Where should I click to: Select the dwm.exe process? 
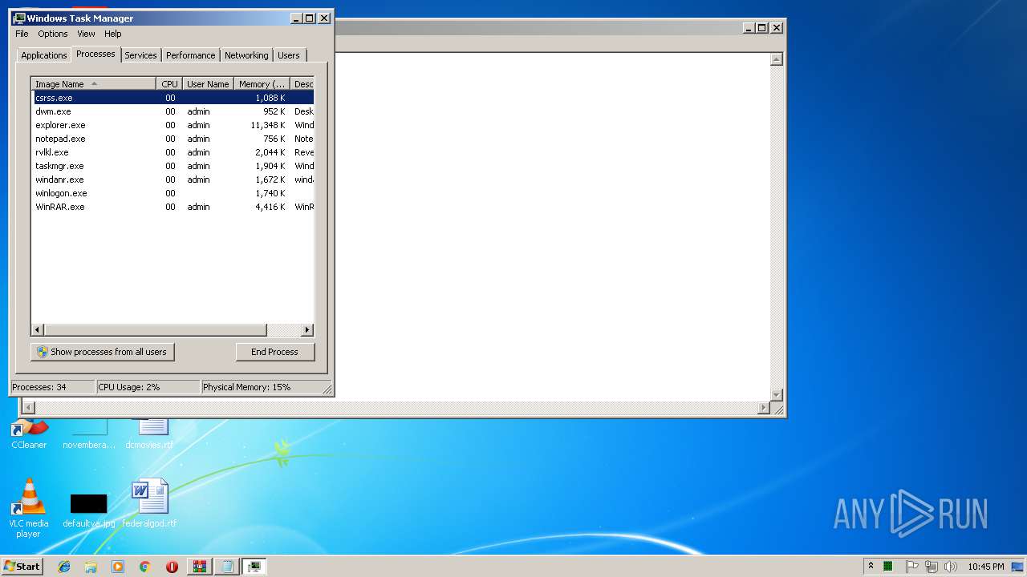pyautogui.click(x=173, y=111)
